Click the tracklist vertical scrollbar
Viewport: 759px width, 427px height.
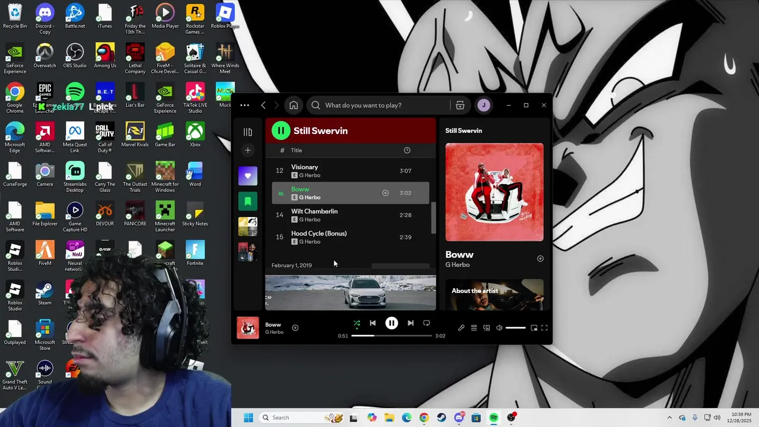(433, 218)
